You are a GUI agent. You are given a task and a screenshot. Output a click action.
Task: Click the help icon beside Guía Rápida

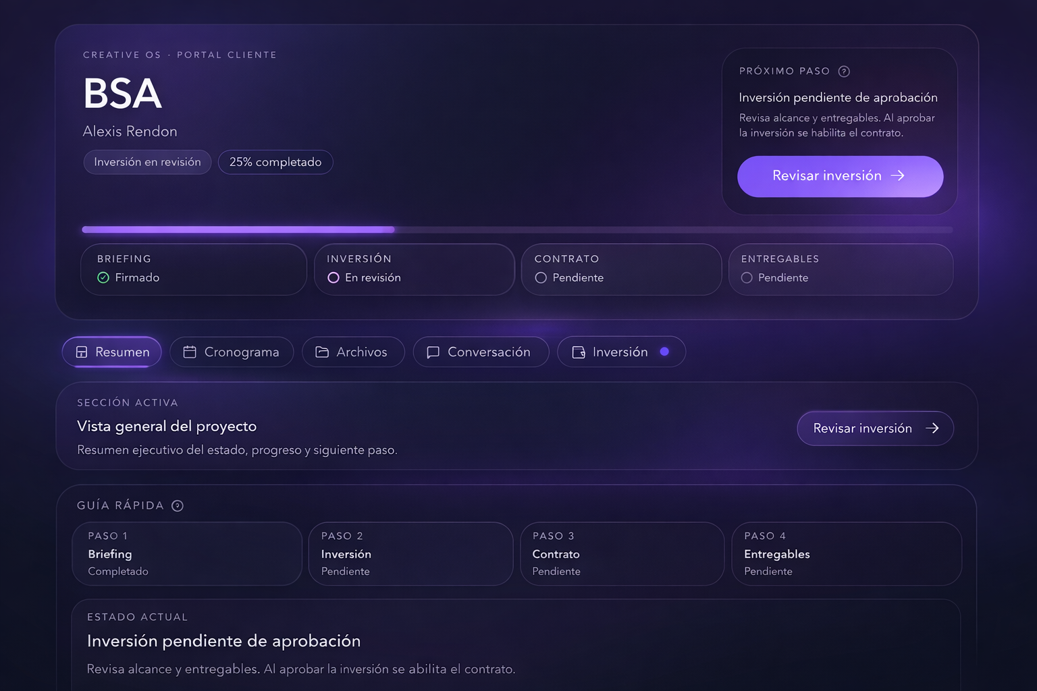[178, 505]
